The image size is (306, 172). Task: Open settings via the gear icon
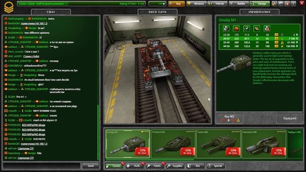pos(281,4)
